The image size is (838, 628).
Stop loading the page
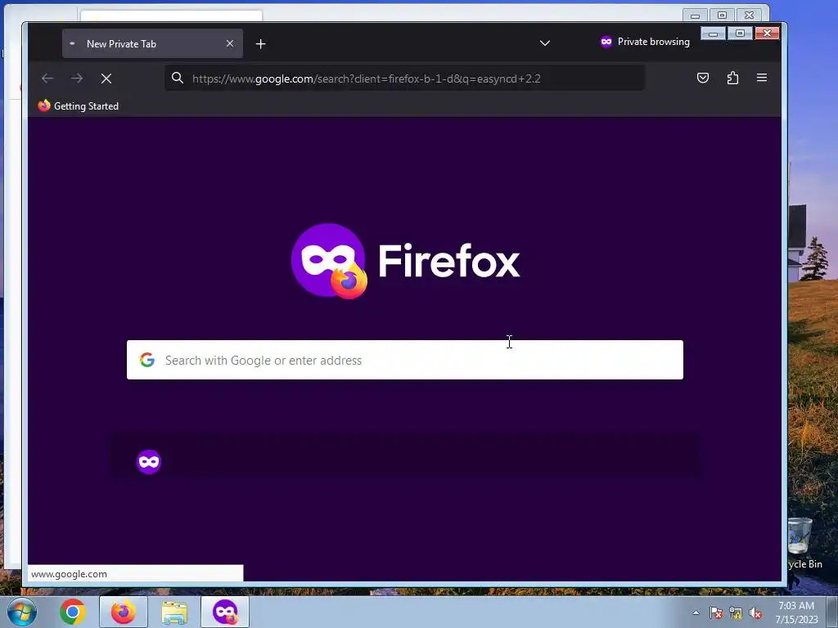[106, 78]
